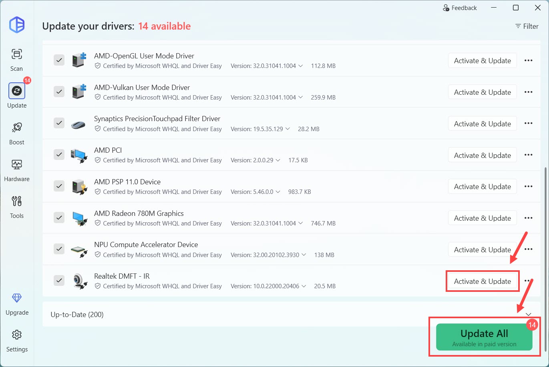Click the AMD-OpenGL driver device icon

(79, 60)
